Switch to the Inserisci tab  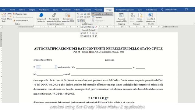click(22, 9)
